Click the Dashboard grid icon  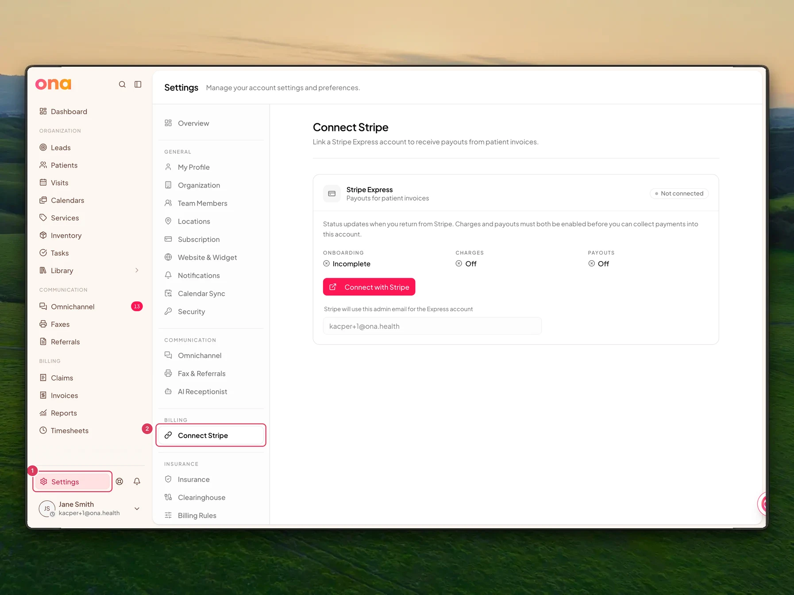43,111
